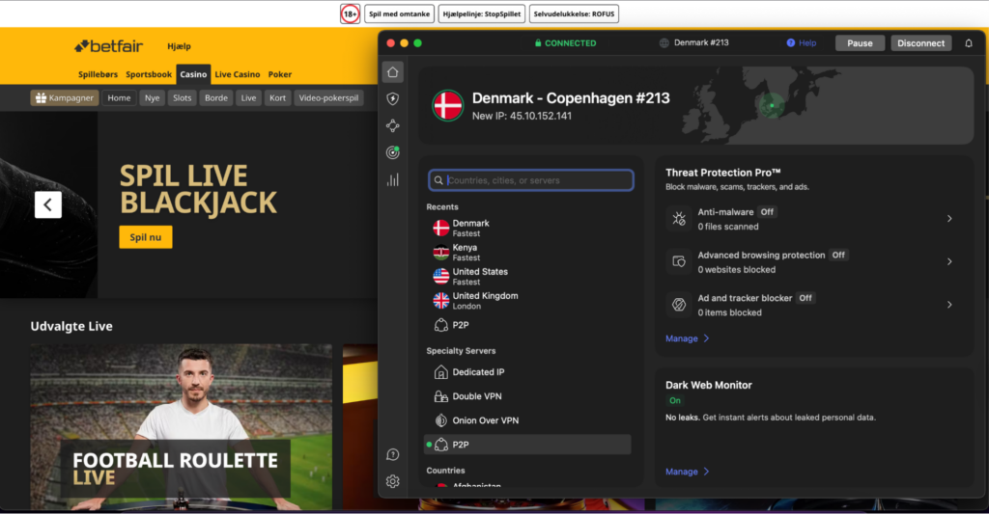Screen dimensions: 989x514
Task: Click the globe icon beside Denmark #213
Action: point(664,42)
